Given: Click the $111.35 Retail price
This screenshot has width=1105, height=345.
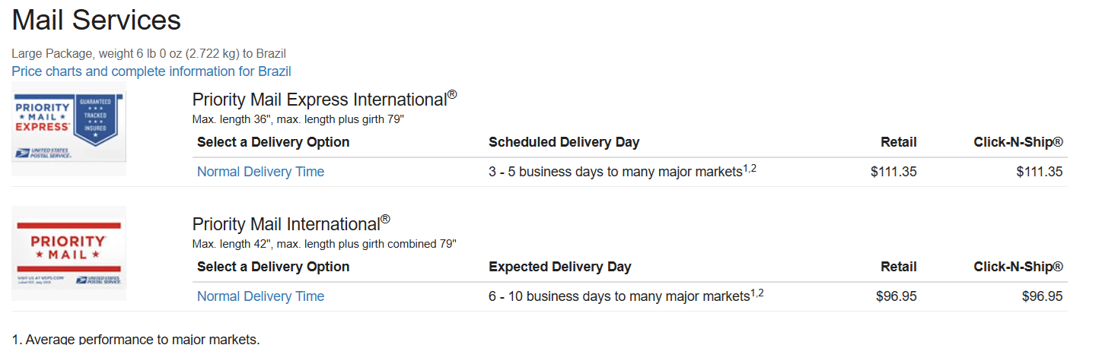Looking at the screenshot, I should tap(893, 172).
